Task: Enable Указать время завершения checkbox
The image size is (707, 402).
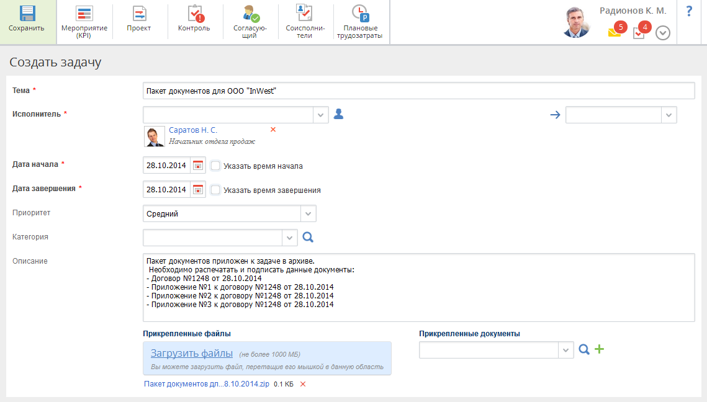Action: click(x=215, y=190)
